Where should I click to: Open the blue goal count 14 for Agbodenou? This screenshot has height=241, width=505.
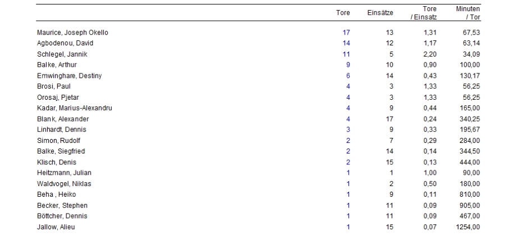click(x=346, y=43)
